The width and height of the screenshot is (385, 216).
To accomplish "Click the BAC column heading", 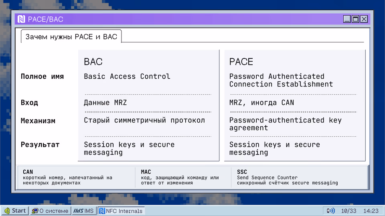I will [93, 62].
